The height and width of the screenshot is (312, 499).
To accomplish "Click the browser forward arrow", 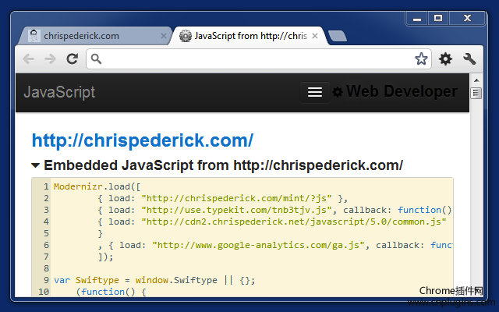I will (50, 59).
